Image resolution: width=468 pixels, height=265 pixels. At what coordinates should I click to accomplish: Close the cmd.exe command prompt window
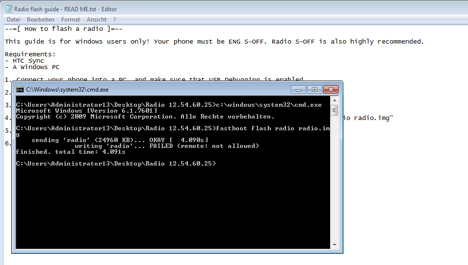click(331, 90)
